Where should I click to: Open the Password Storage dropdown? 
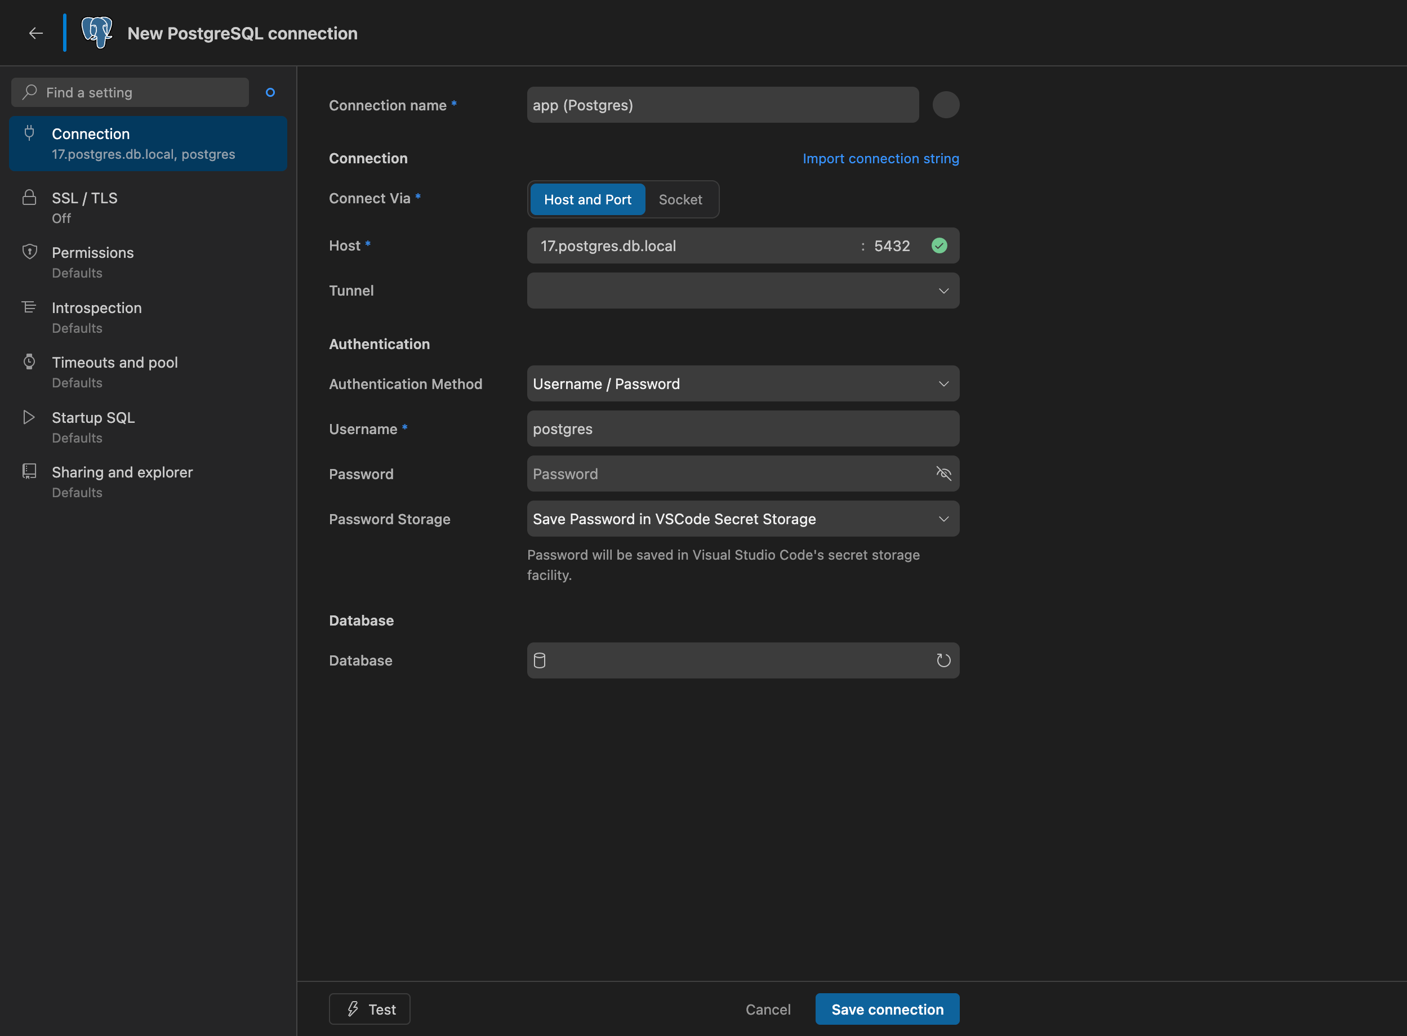tap(743, 519)
